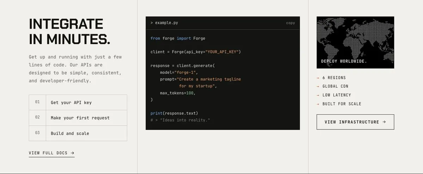
Task: Click the 'response = client.generate(' code line
Action: (x=183, y=66)
